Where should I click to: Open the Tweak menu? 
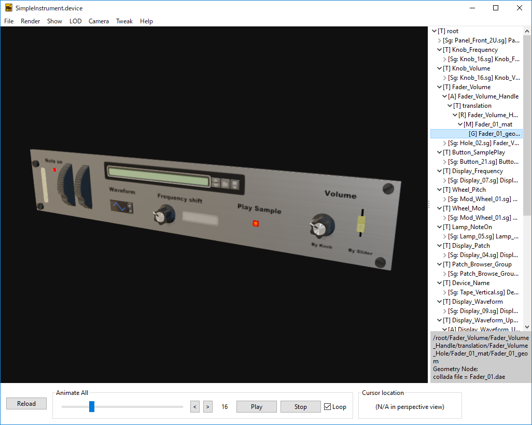[x=124, y=21]
